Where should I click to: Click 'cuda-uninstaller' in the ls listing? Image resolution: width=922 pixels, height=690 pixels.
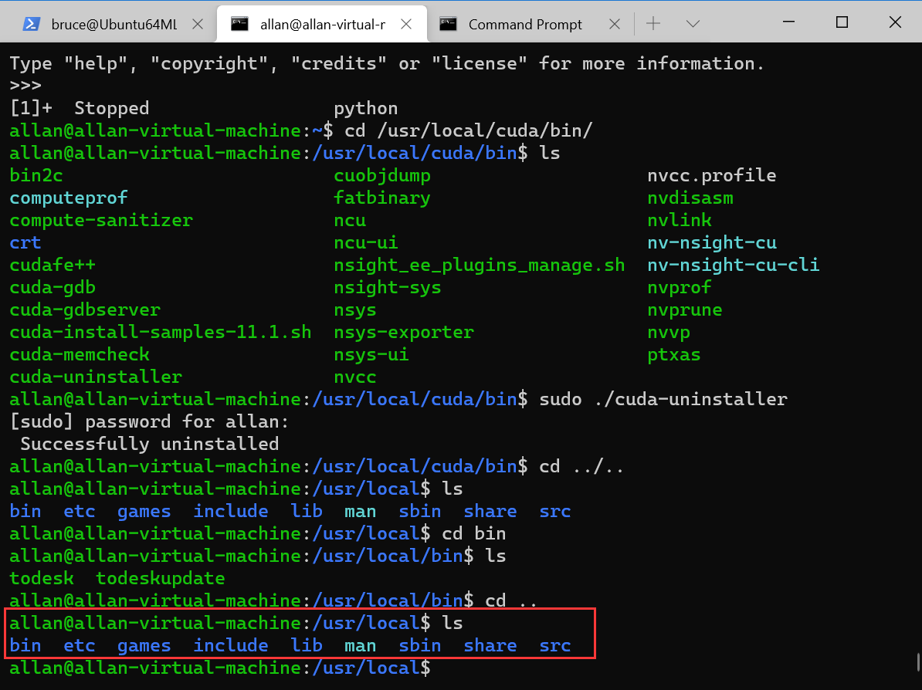coord(96,377)
